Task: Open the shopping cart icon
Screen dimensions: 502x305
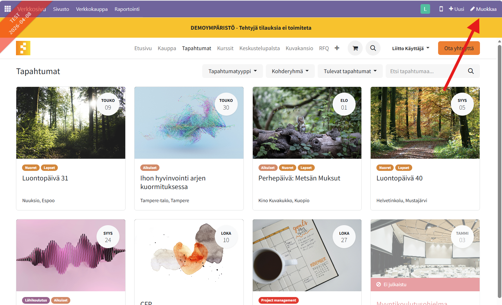Action: [355, 48]
